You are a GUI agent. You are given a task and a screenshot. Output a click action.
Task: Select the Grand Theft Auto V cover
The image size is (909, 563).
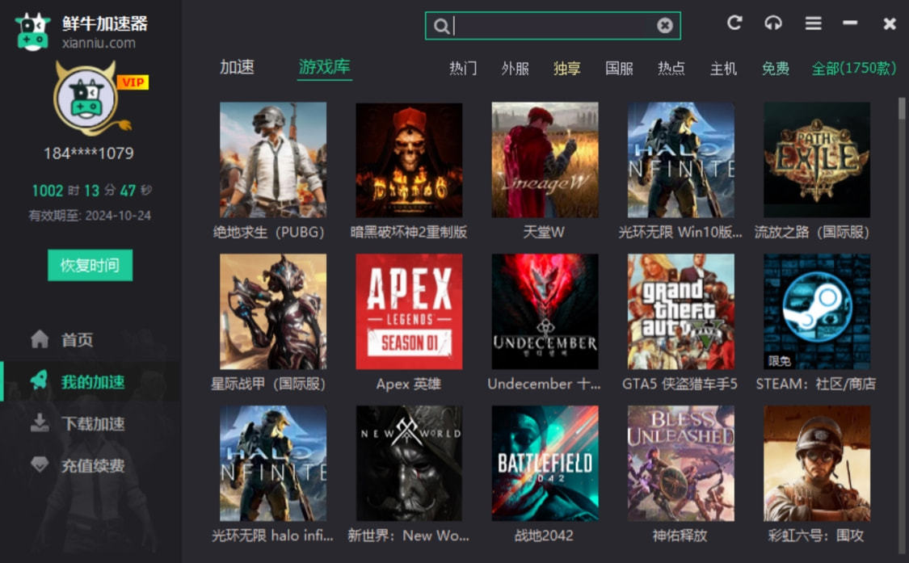[681, 311]
